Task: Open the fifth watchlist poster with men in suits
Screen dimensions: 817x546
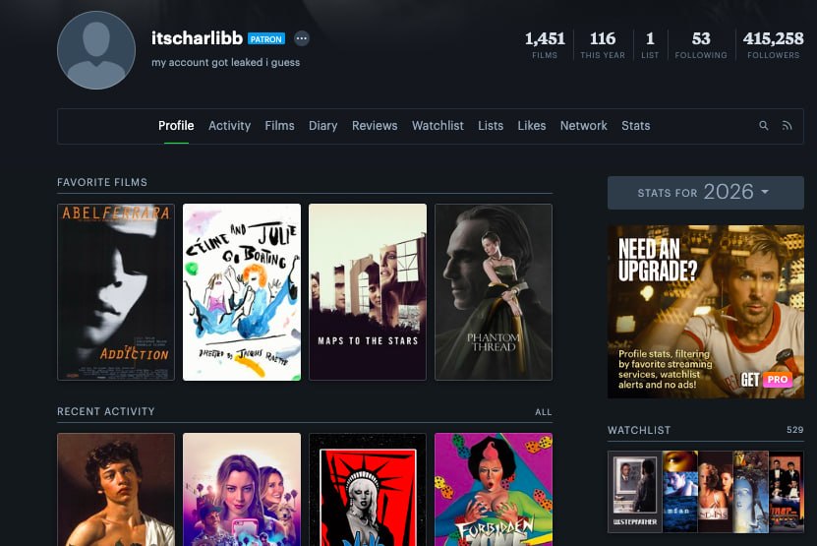Action: tap(787, 492)
